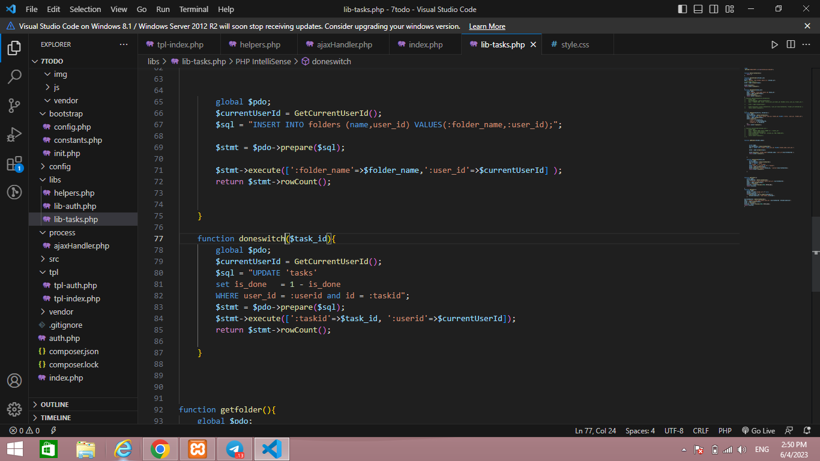
Task: Toggle Secondary Side Bar layout icon
Action: click(x=713, y=9)
